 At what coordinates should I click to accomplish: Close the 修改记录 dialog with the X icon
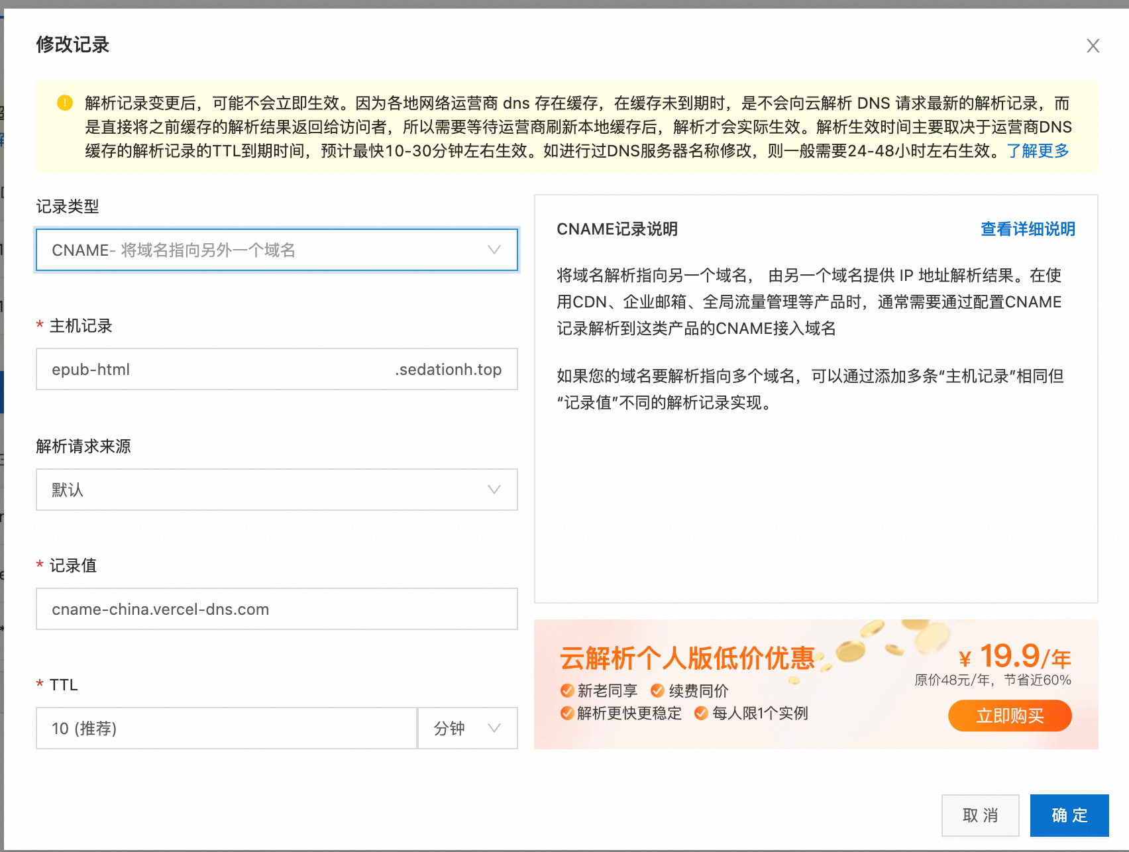(1093, 46)
